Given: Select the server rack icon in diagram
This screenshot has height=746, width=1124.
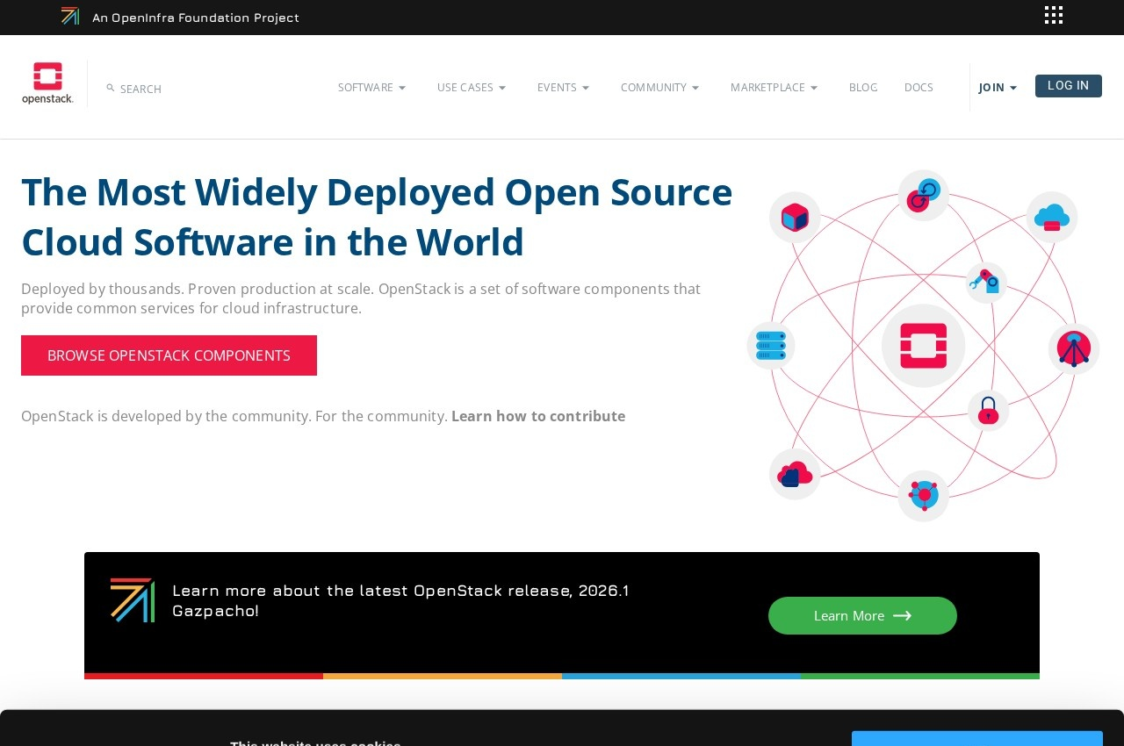Looking at the screenshot, I should click(771, 345).
